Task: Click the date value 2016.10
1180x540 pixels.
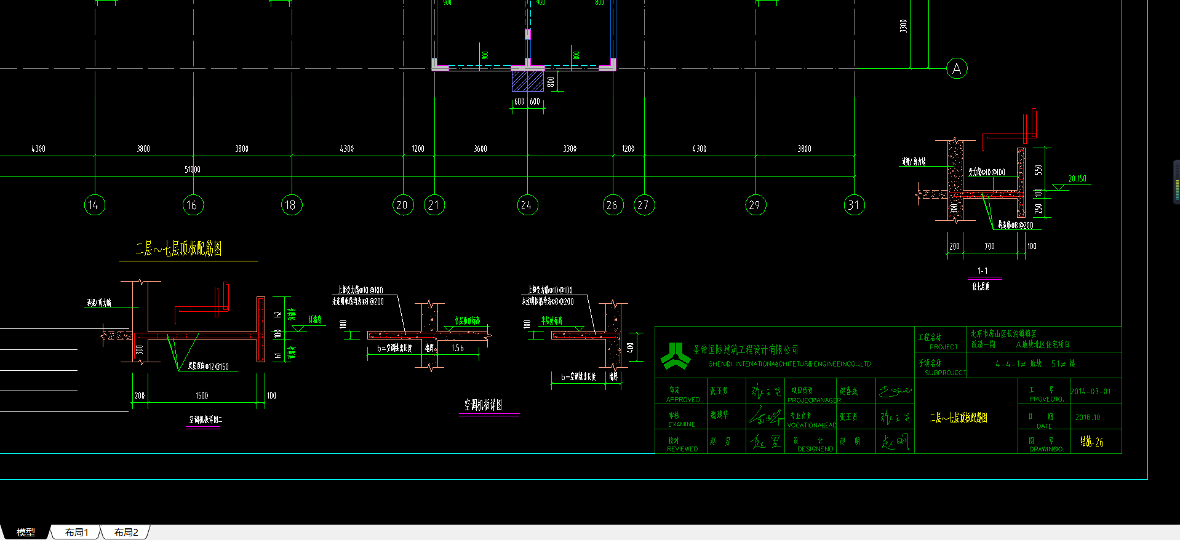Action: pos(1088,417)
